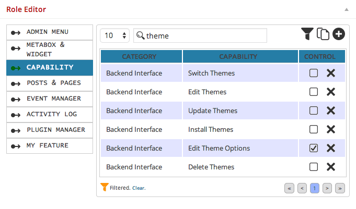Collapse the Role Editor panel arrow
356x209 pixels.
tap(347, 9)
